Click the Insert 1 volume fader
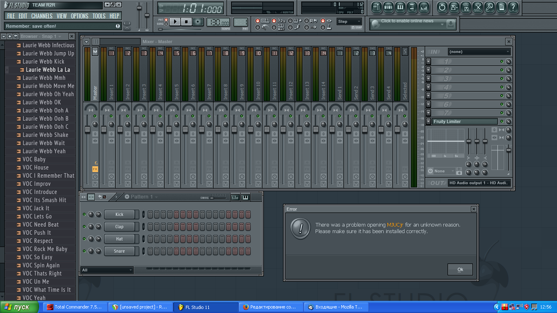Viewport: 557px width, 313px height. pos(104,130)
